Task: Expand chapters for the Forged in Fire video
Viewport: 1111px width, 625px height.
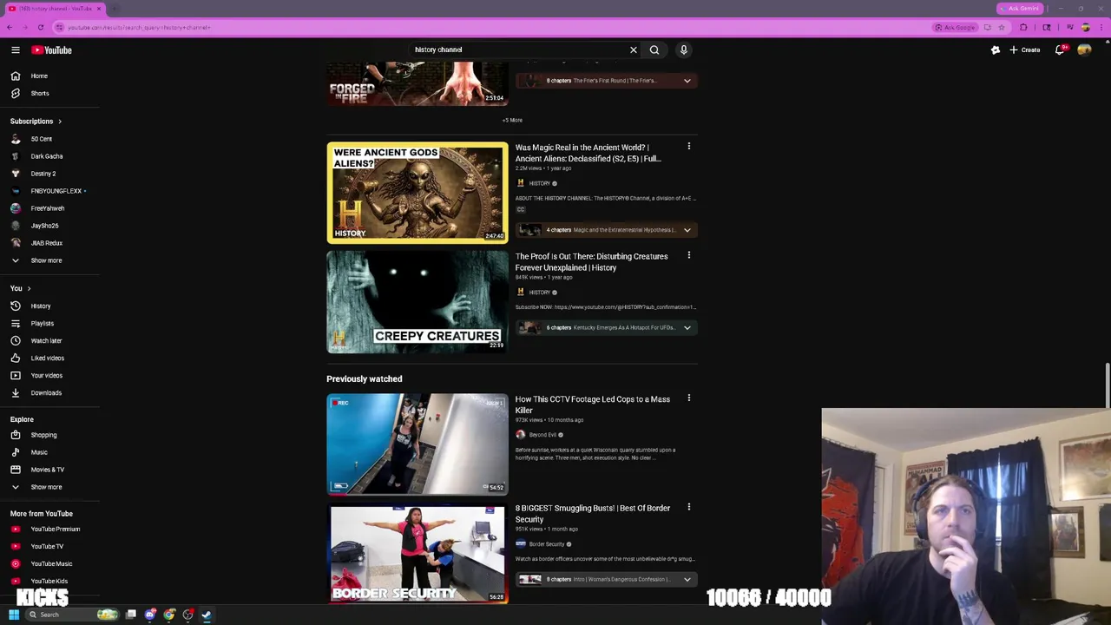Action: tap(687, 81)
